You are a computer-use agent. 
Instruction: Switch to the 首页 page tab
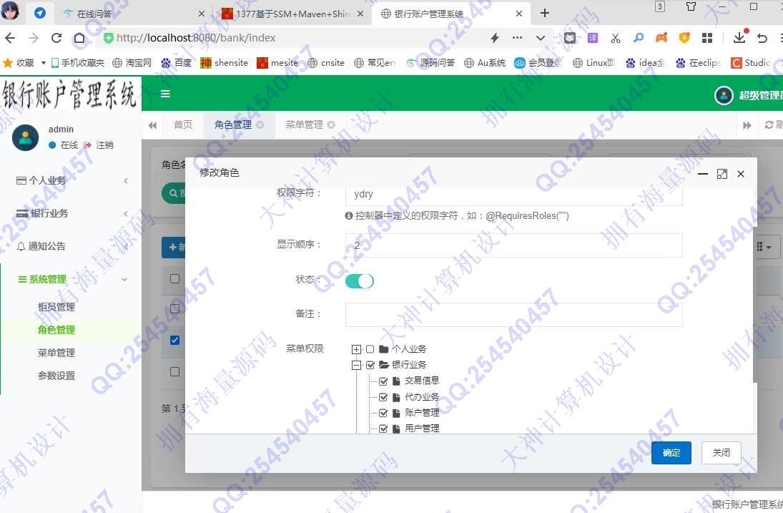pyautogui.click(x=183, y=125)
